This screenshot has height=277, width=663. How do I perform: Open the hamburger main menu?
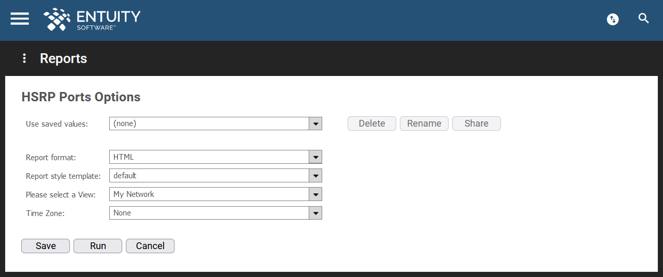pos(20,19)
